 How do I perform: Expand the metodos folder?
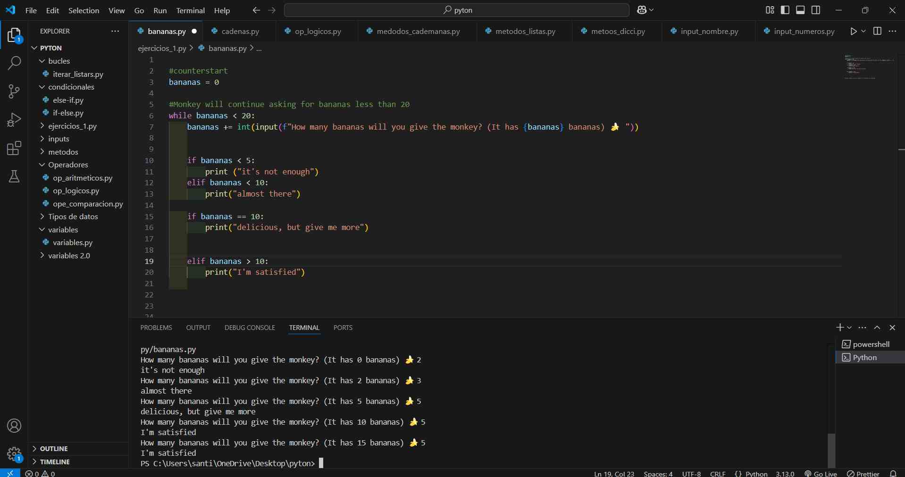pos(78,152)
